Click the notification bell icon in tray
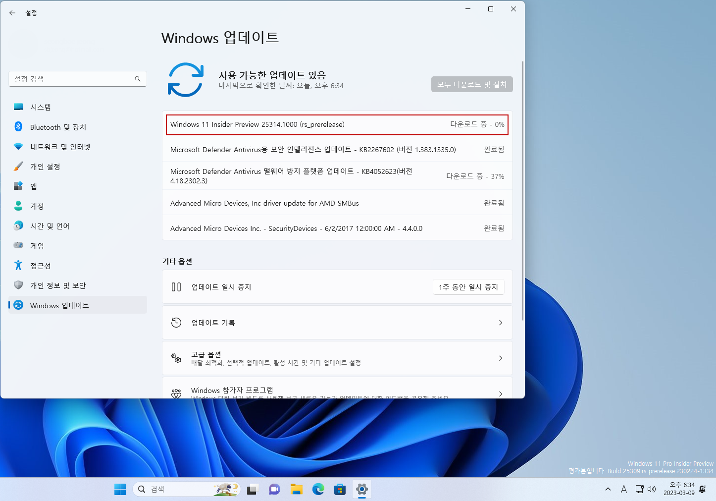This screenshot has height=501, width=716. (702, 489)
